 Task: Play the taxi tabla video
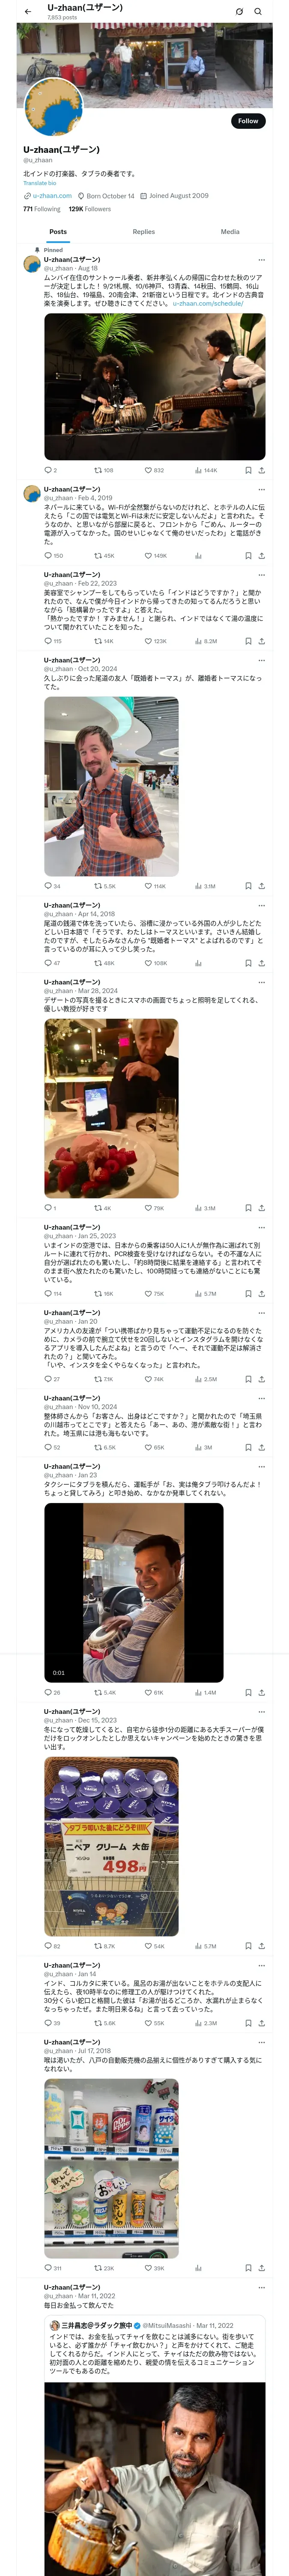coord(134,1592)
